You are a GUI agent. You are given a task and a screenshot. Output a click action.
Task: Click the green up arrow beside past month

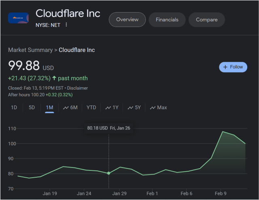coord(54,78)
